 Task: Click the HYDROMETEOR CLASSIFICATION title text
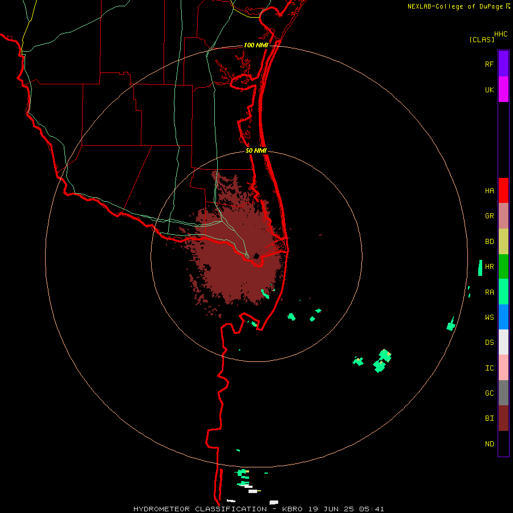pyautogui.click(x=200, y=509)
